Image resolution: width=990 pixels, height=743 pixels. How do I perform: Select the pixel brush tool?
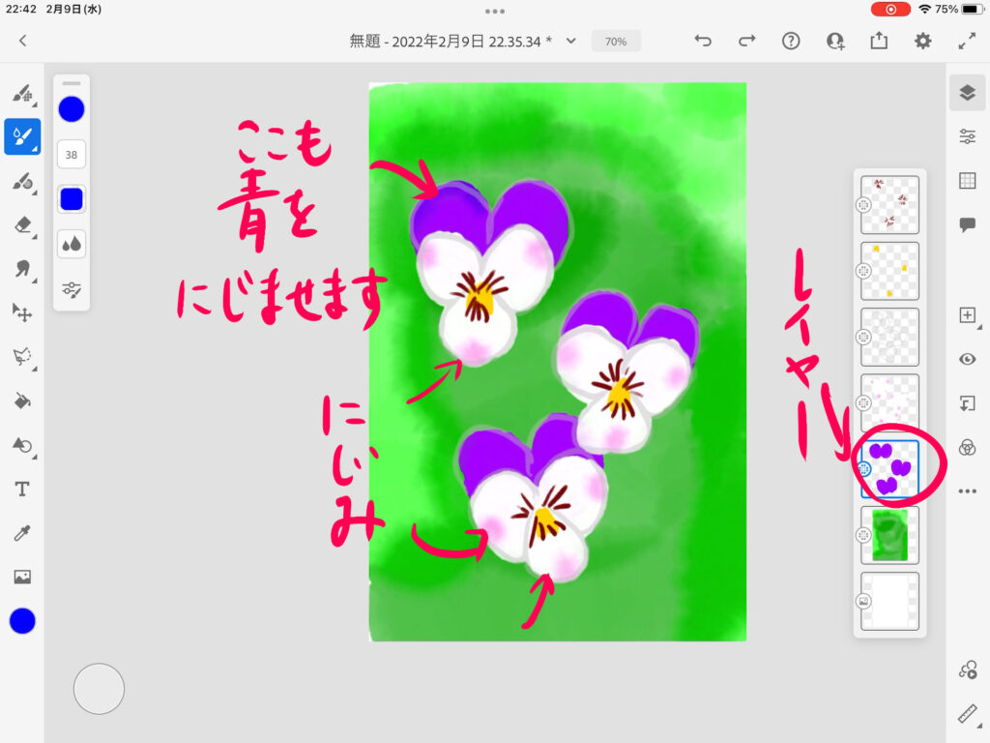point(21,93)
